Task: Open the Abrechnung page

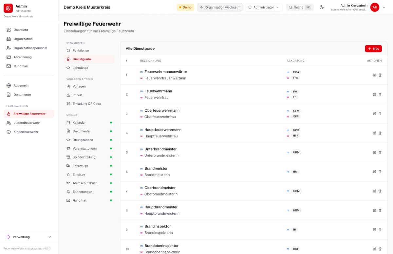Action: click(x=29, y=57)
